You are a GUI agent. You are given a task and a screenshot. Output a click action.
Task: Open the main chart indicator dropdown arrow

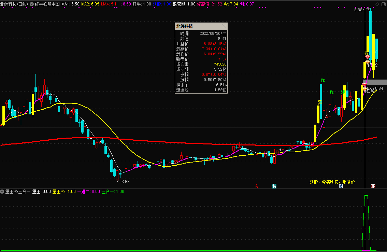click(32, 4)
